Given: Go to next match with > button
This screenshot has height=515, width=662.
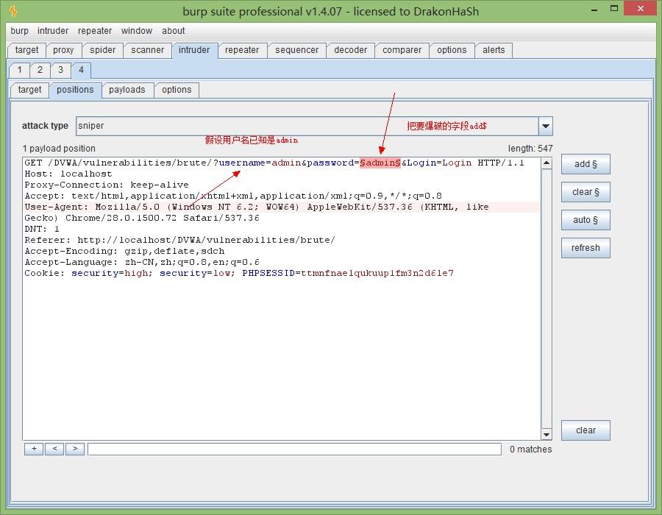Looking at the screenshot, I should point(75,449).
